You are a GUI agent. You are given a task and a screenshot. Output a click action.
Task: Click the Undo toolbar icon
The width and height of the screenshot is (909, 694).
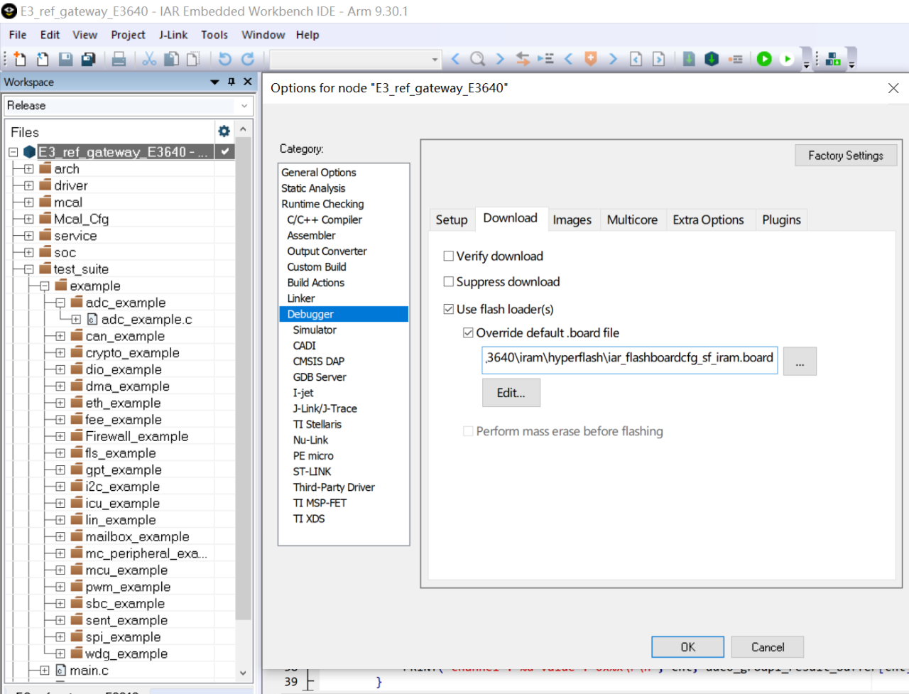[x=224, y=59]
